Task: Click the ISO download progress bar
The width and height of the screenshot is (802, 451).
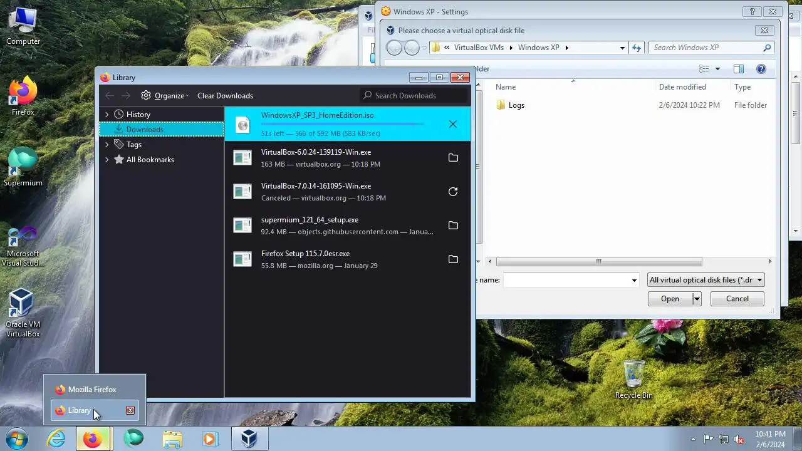Action: (342, 124)
